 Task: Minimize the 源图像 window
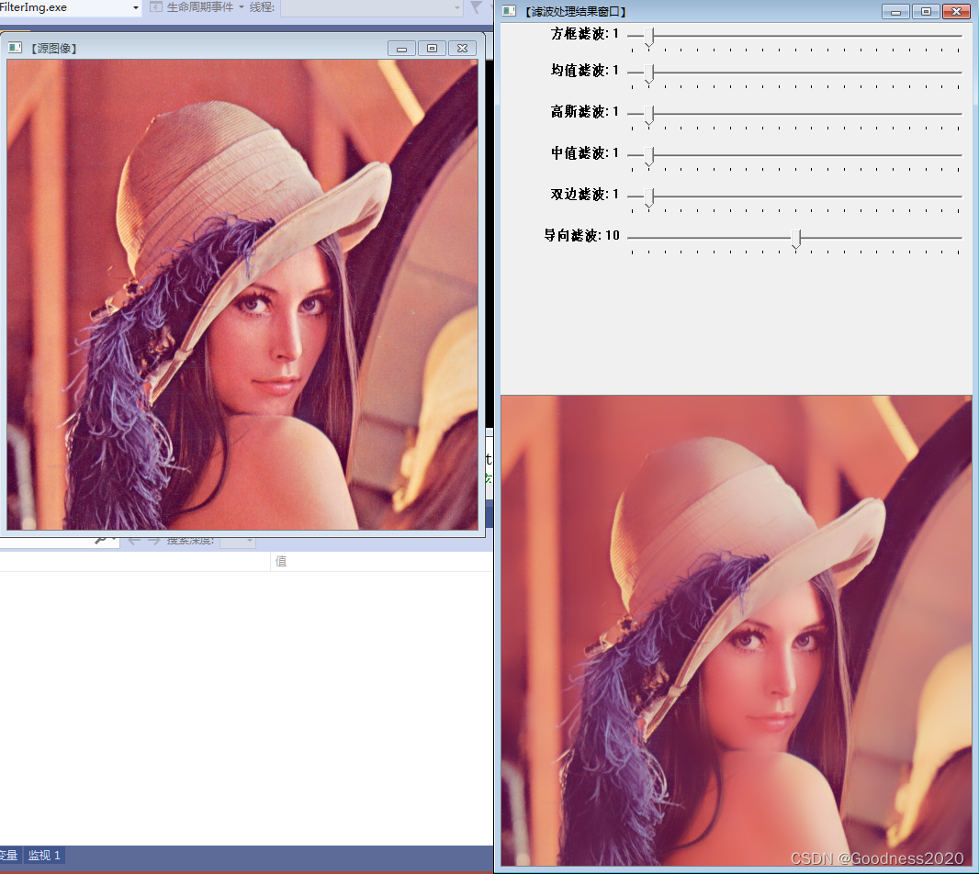click(401, 48)
